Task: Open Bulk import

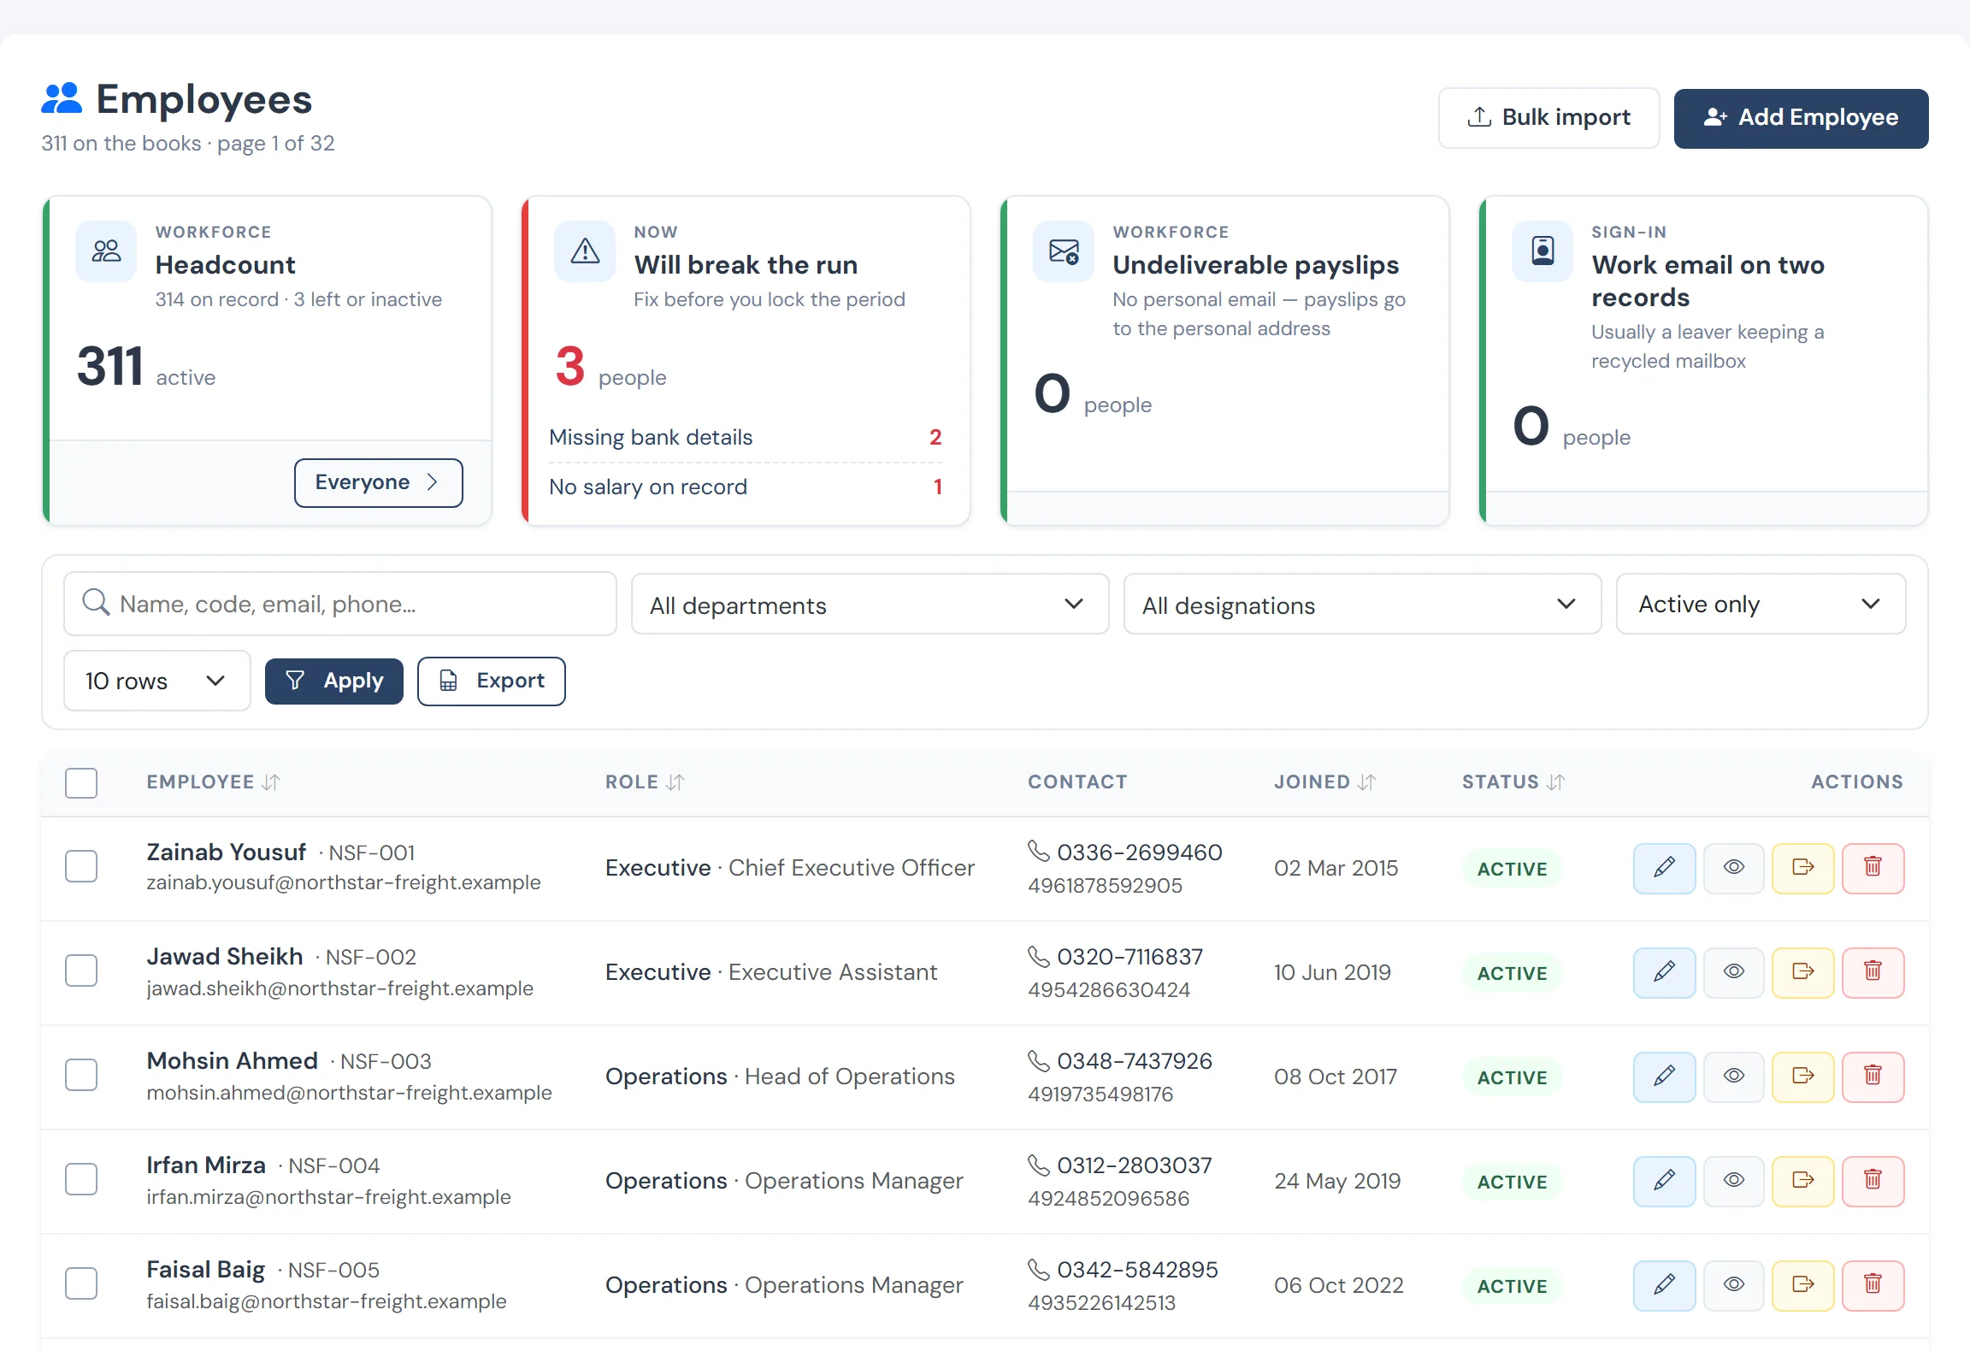Action: tap(1548, 118)
